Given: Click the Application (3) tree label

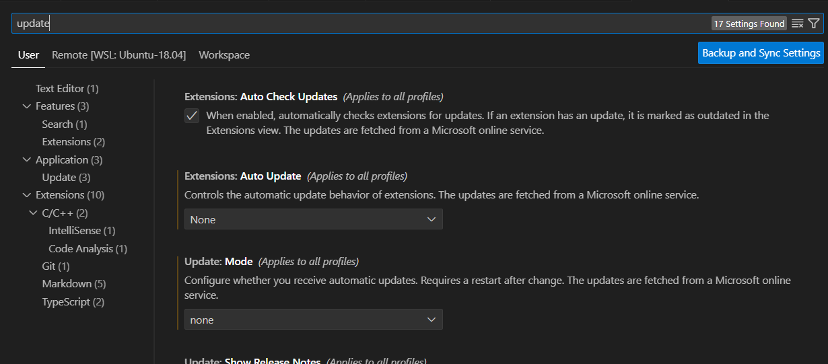Looking at the screenshot, I should (x=69, y=159).
